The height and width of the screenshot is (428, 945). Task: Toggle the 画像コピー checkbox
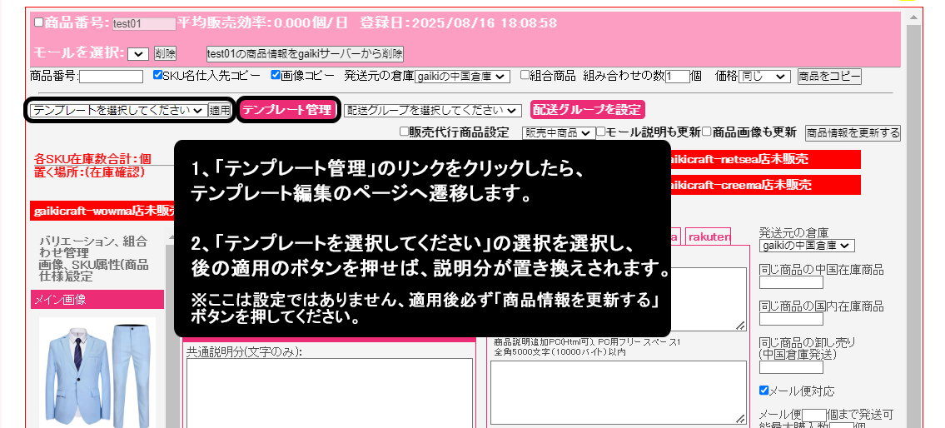point(276,76)
